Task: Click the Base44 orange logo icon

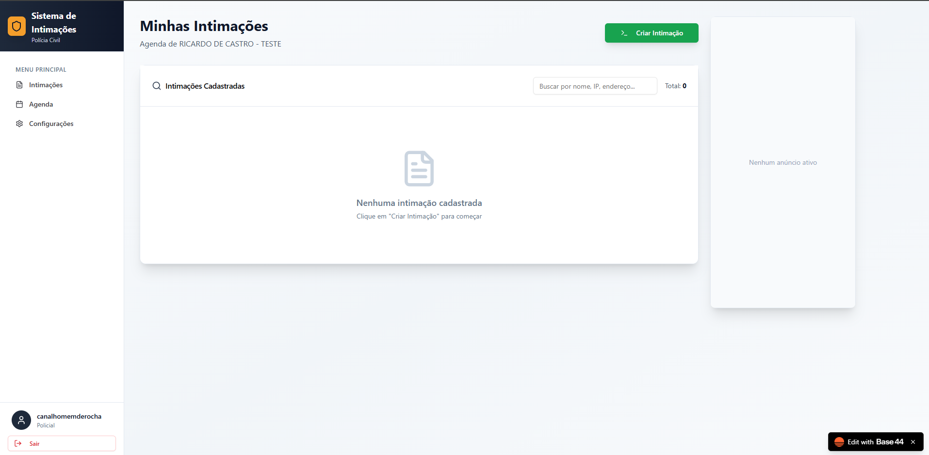Action: (839, 442)
